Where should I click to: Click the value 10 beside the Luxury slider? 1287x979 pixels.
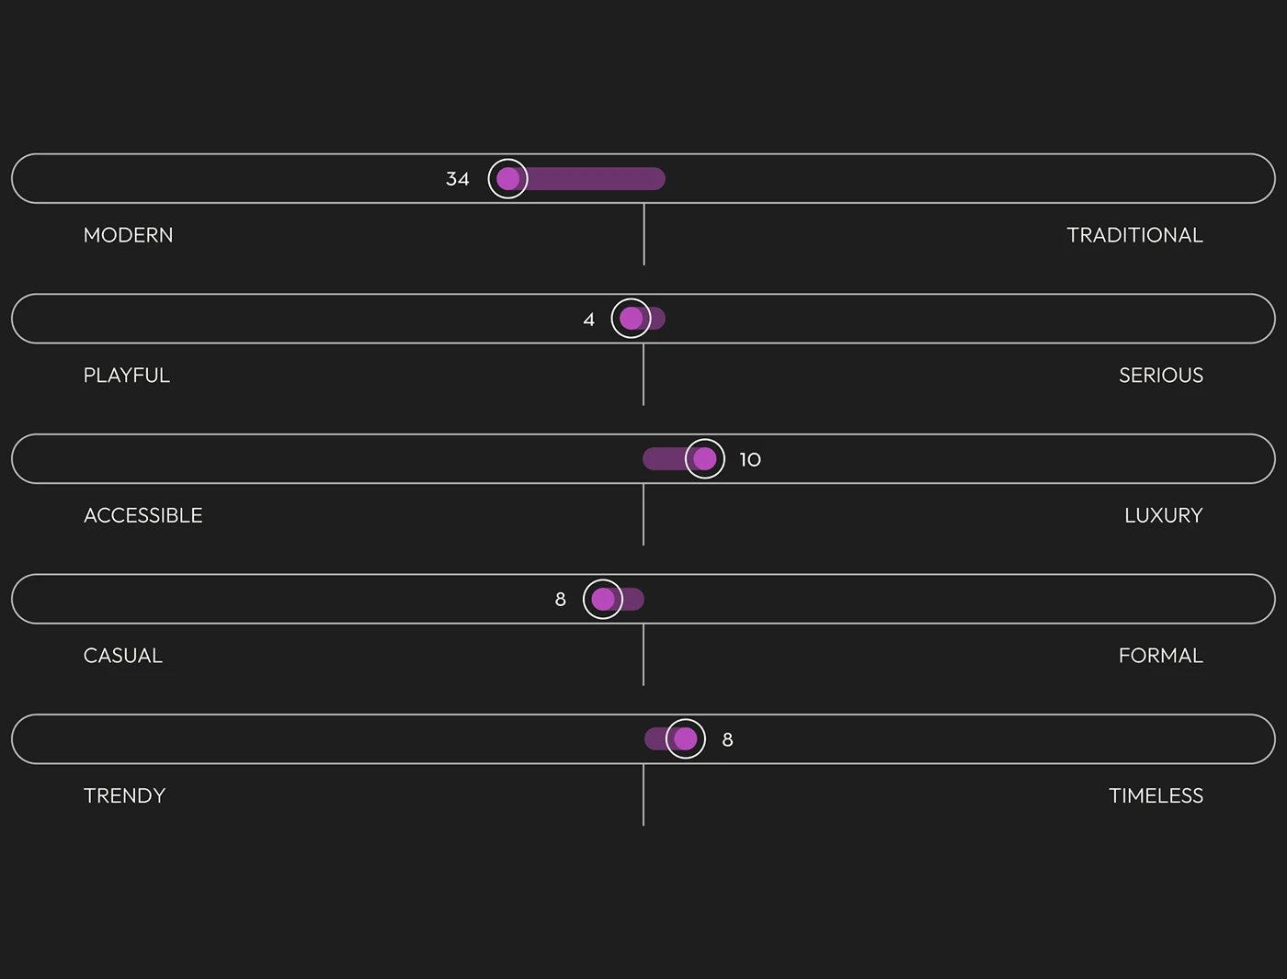coord(750,459)
